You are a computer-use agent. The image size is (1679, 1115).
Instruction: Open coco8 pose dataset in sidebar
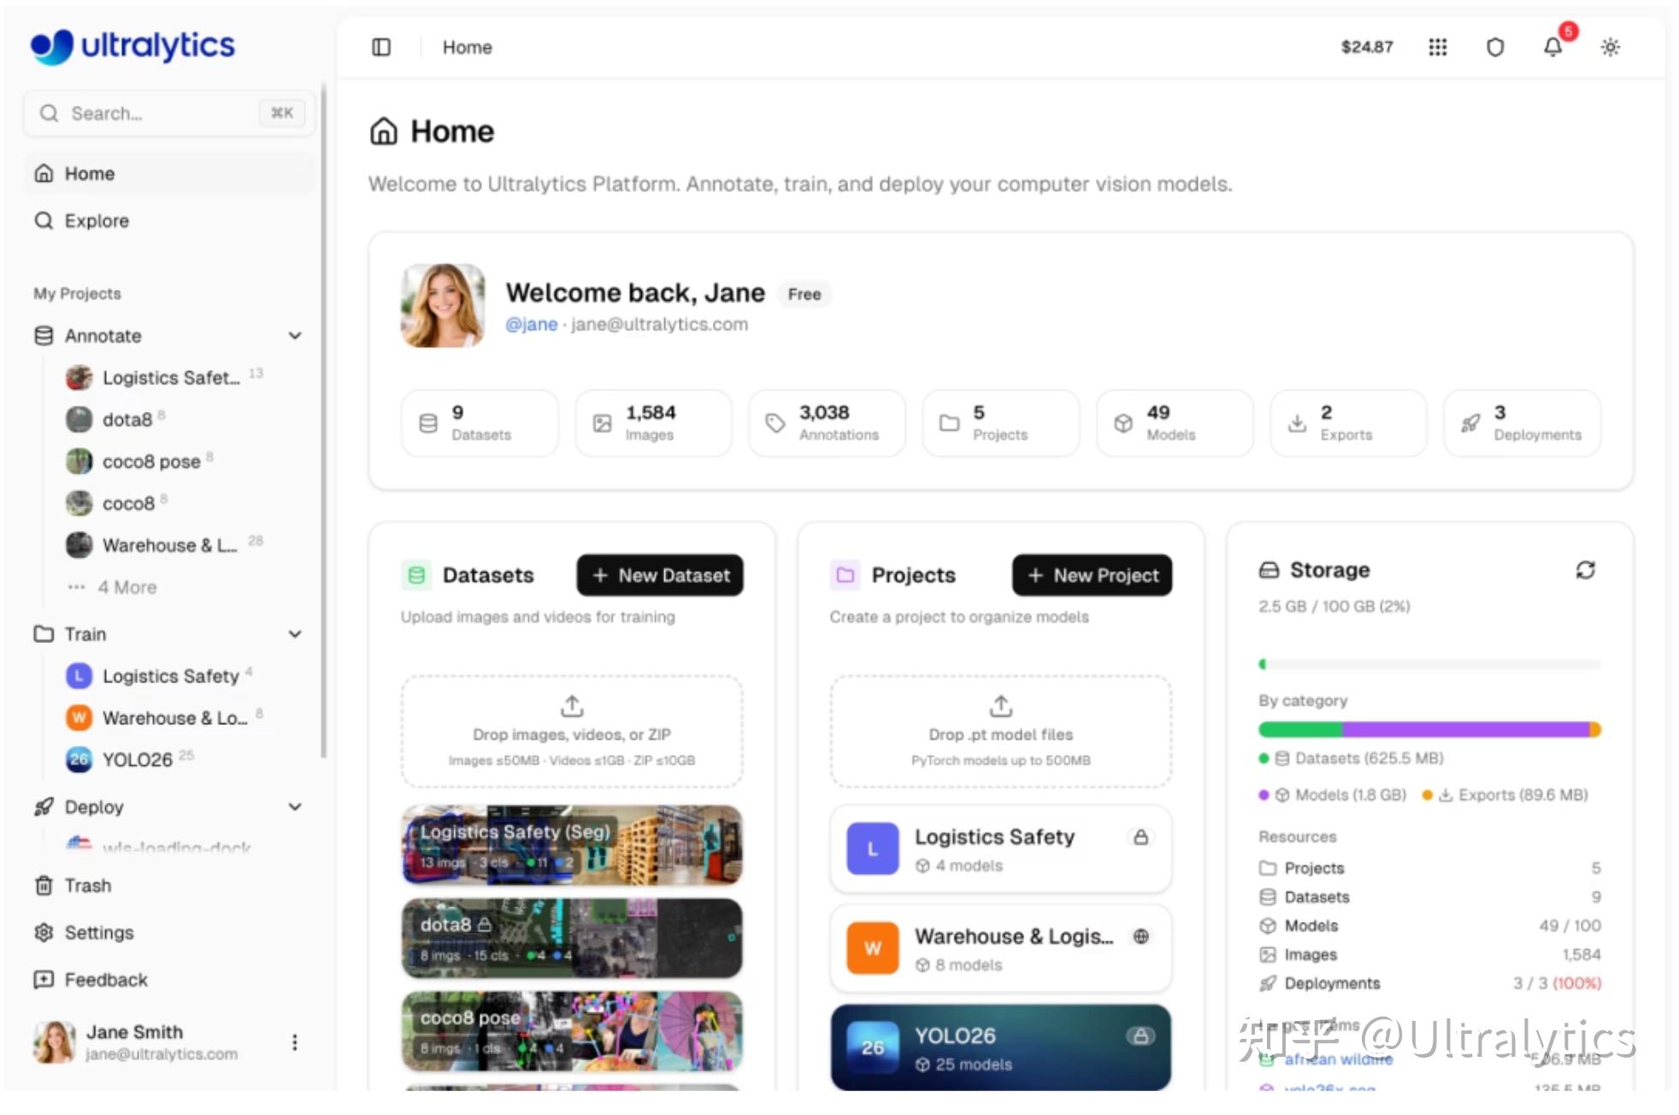tap(140, 462)
